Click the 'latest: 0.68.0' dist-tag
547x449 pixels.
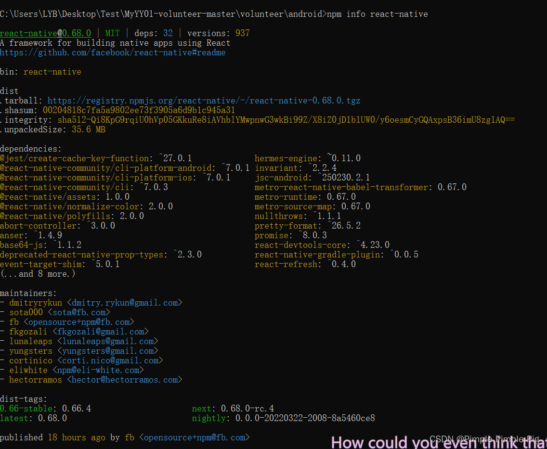point(34,418)
